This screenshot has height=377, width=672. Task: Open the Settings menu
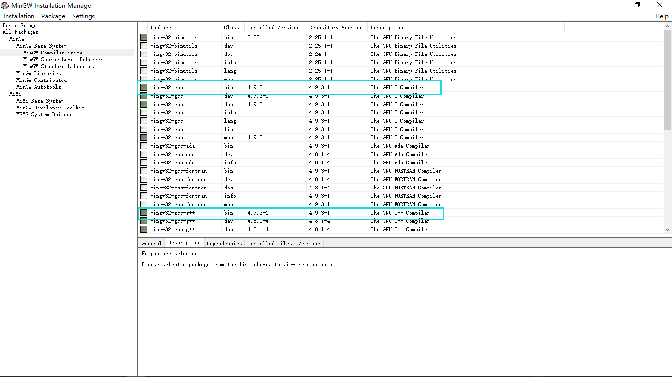(83, 16)
